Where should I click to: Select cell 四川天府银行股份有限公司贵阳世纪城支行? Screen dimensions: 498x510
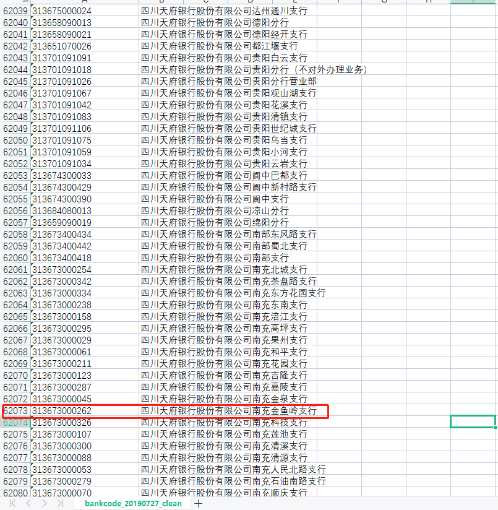tap(228, 129)
